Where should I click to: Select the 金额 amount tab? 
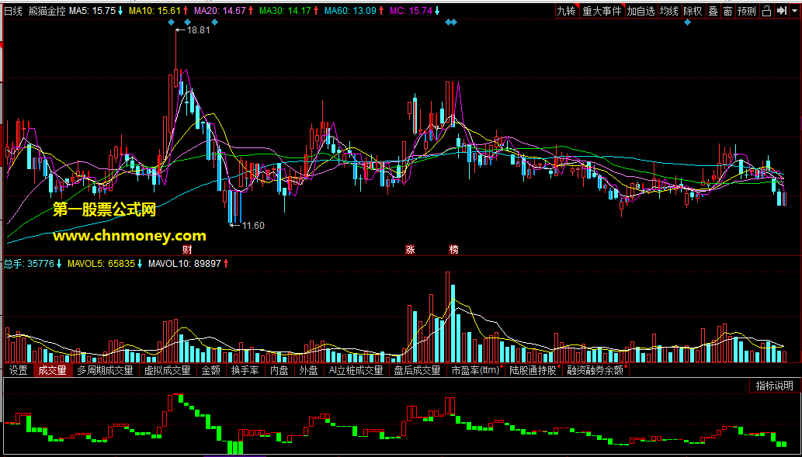(210, 370)
